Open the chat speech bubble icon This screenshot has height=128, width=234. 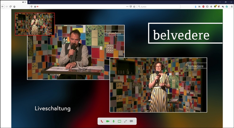click(x=131, y=121)
